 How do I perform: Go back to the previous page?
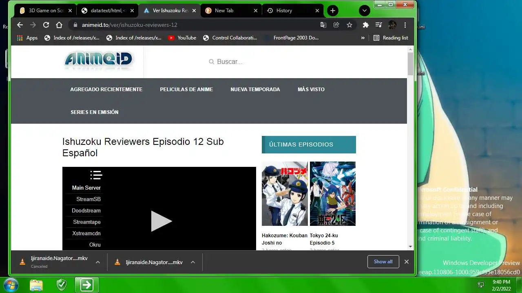click(x=20, y=25)
